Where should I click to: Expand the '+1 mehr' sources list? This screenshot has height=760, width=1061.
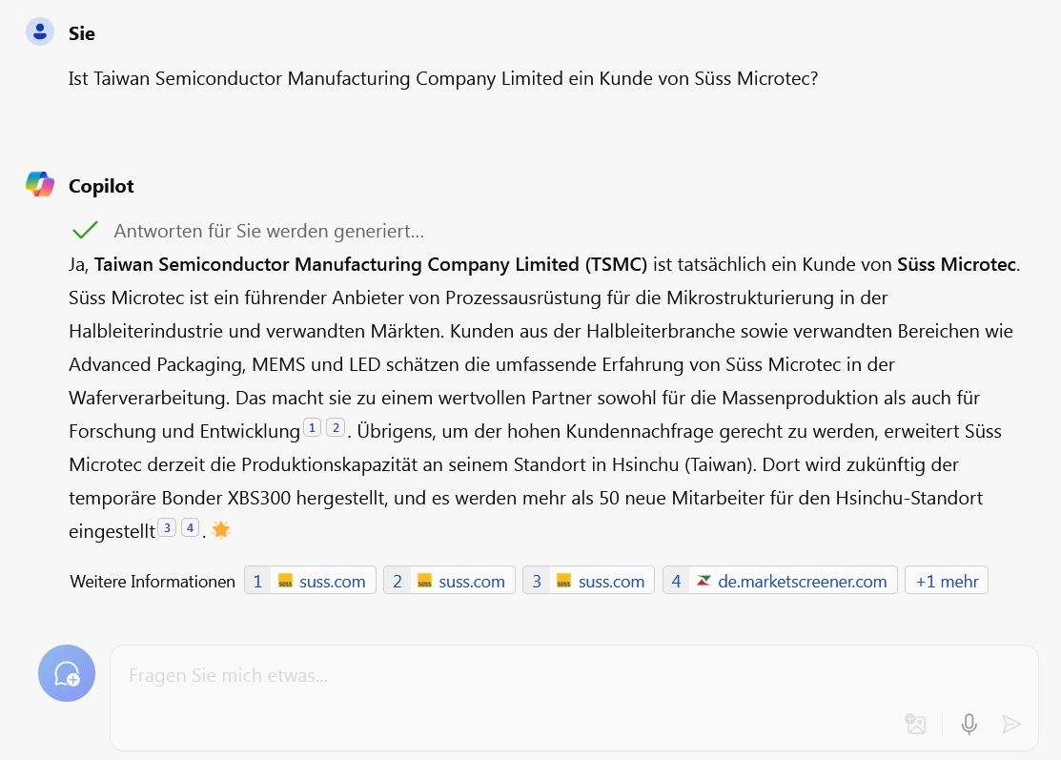946,580
